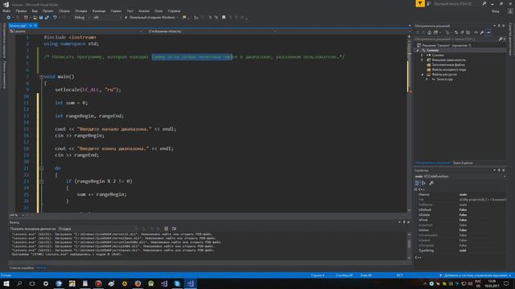Click the Property Pages wrench icon

point(431,183)
